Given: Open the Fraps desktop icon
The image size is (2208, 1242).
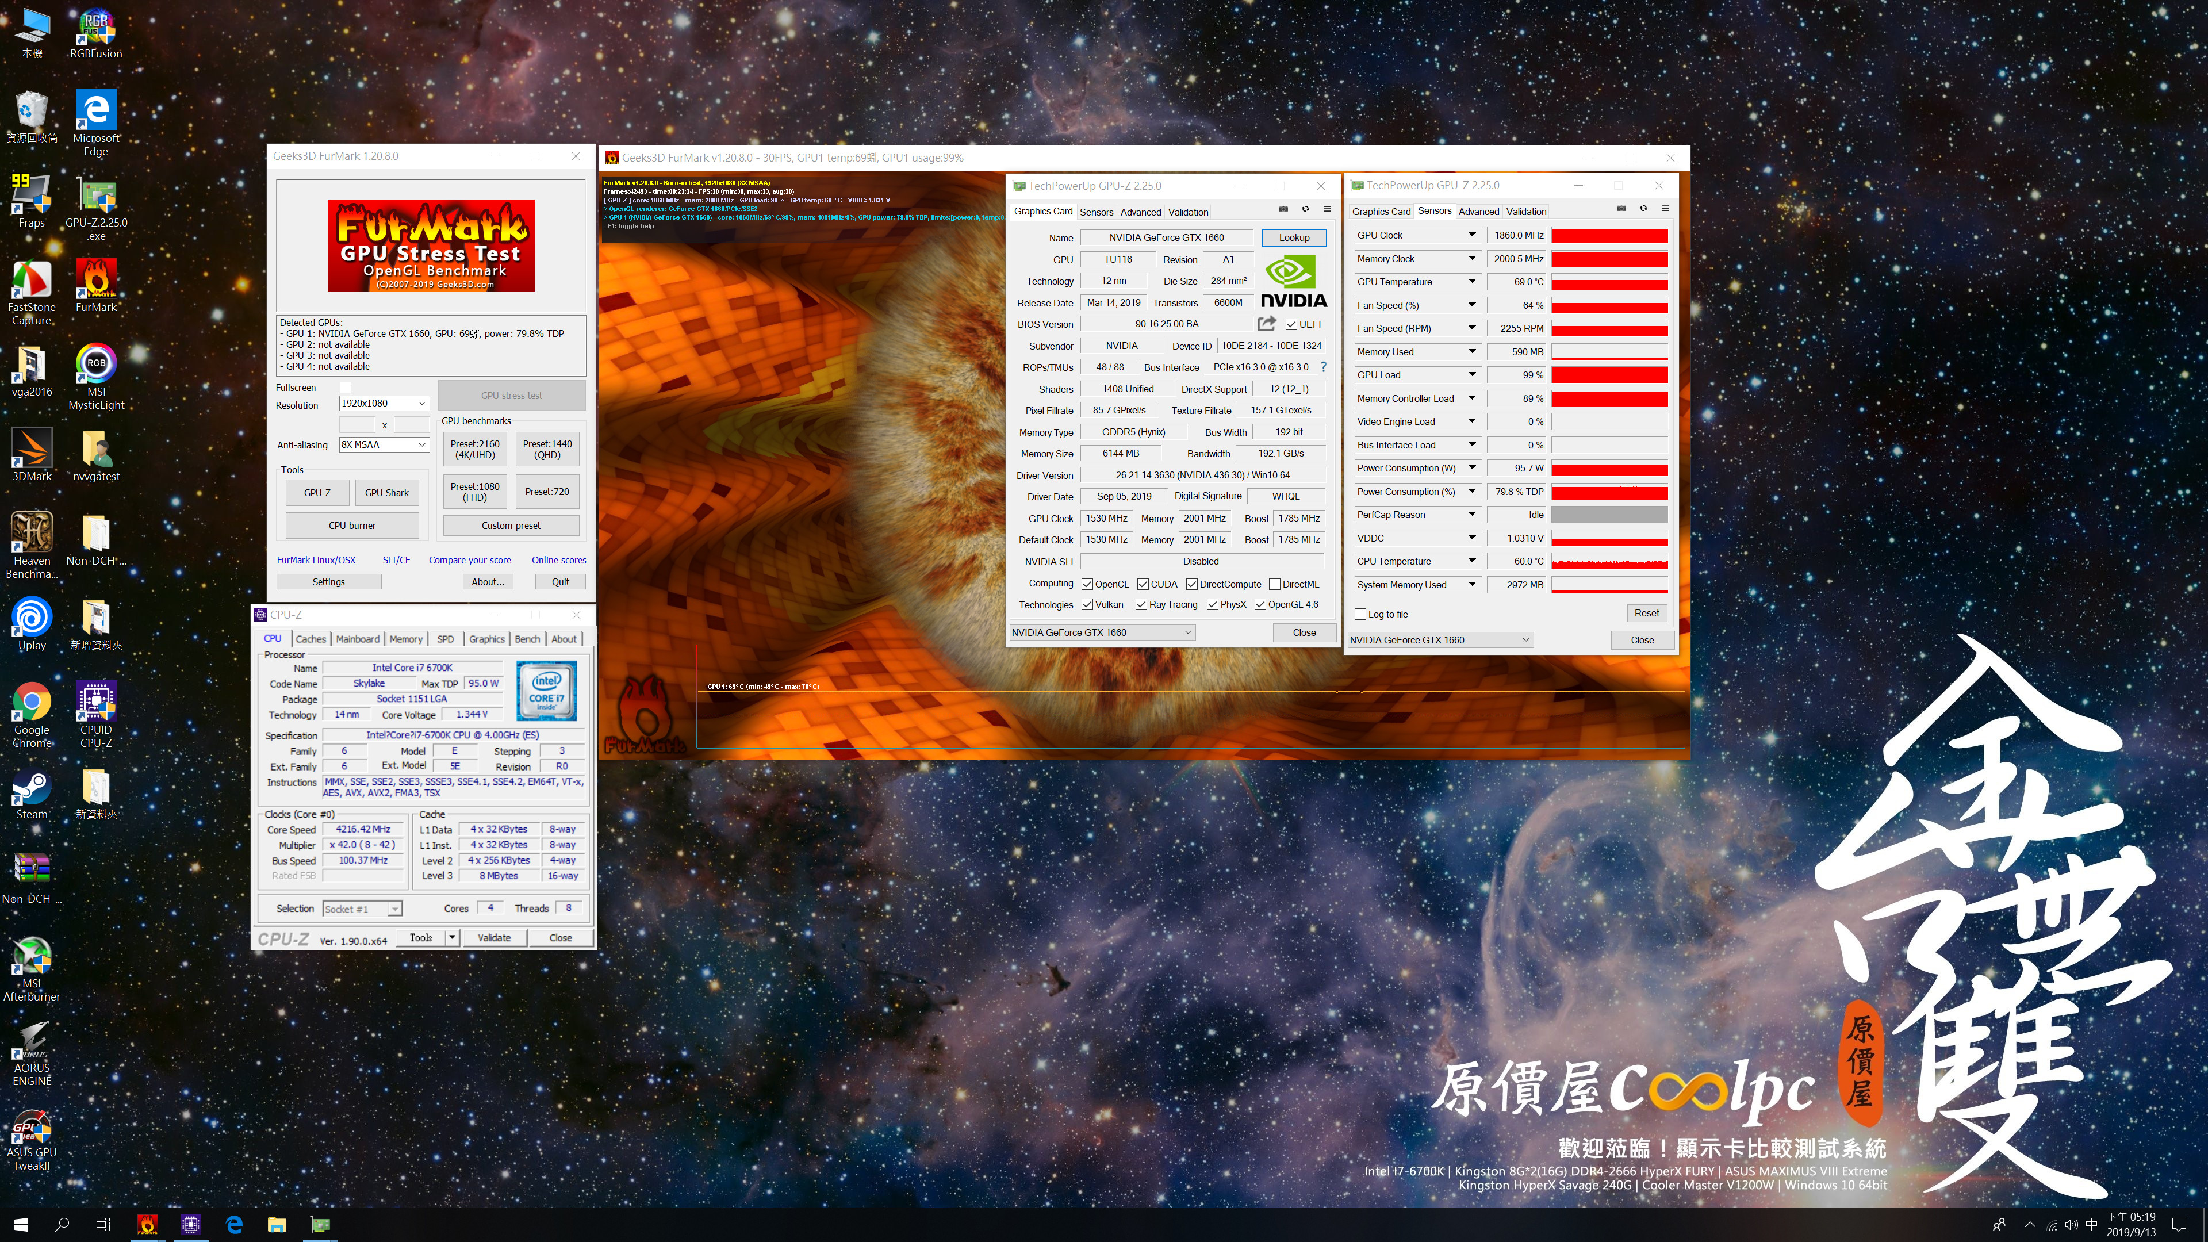Looking at the screenshot, I should click(32, 201).
